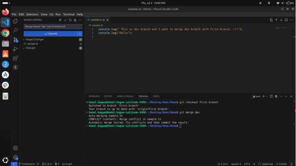Click the Prettier status bar item
Viewport: 296px width, 166px height.
[281, 164]
